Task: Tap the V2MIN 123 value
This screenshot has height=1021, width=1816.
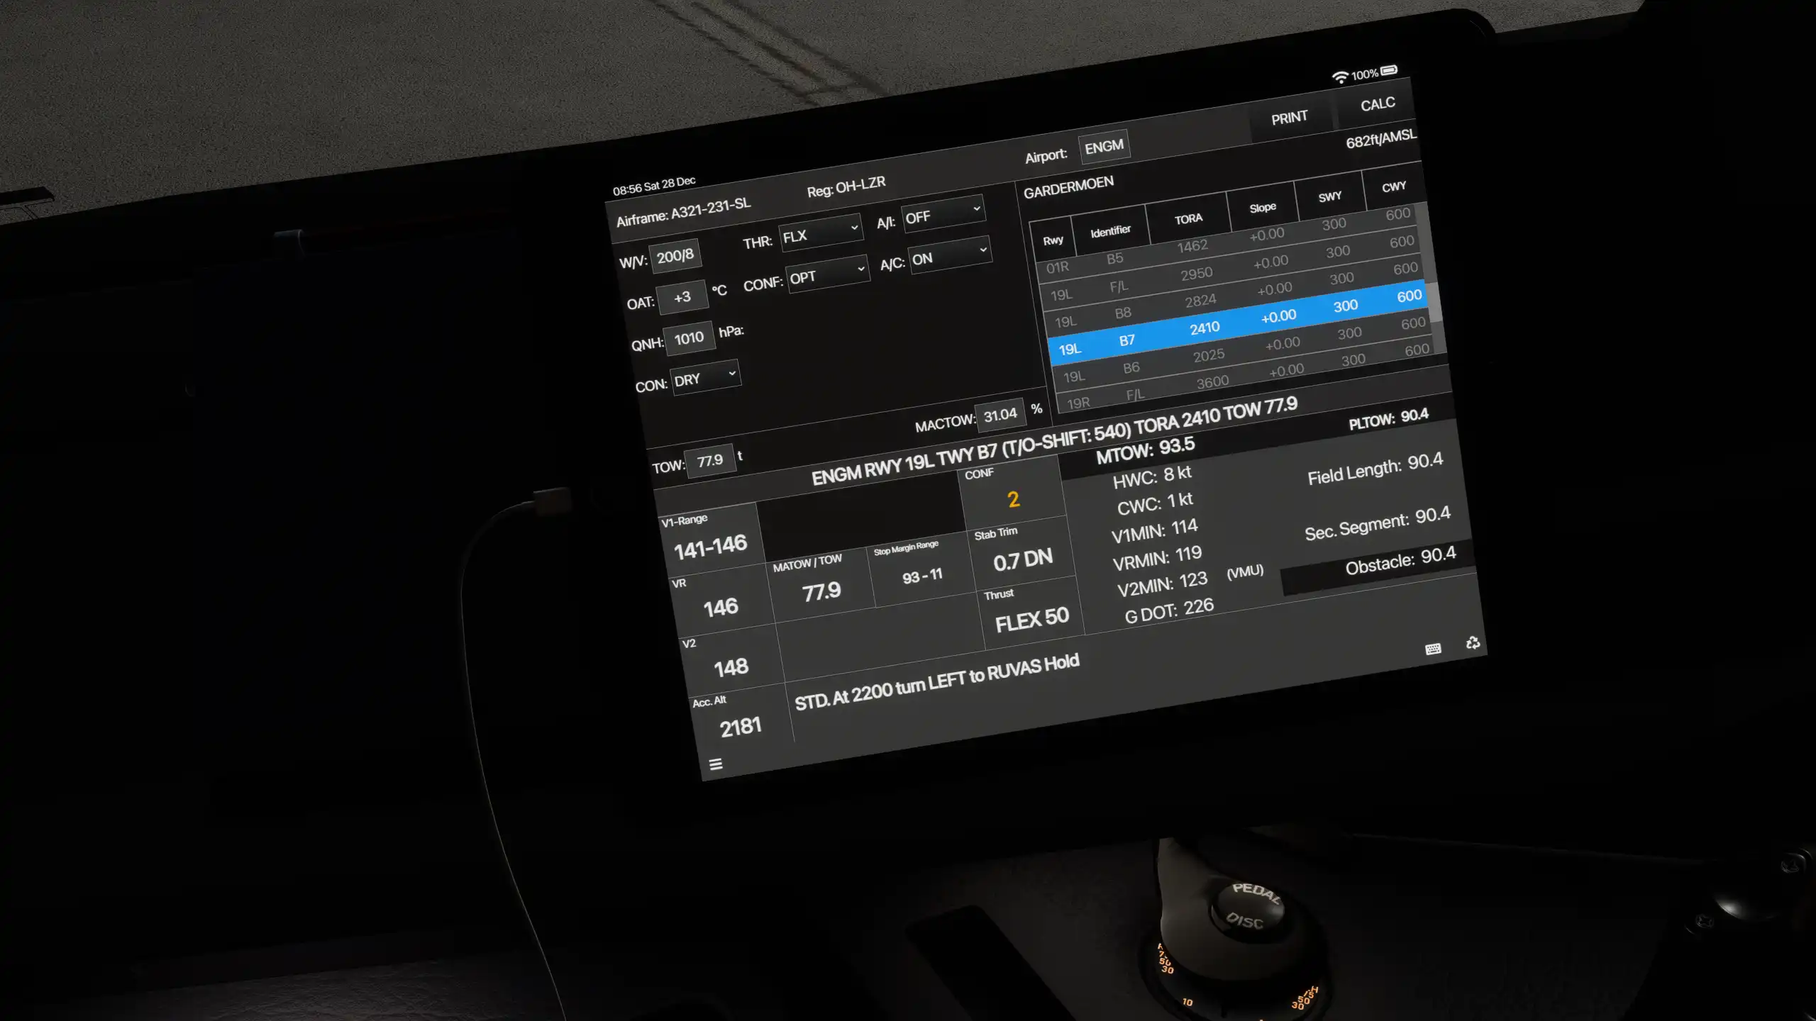Action: [x=1162, y=584]
